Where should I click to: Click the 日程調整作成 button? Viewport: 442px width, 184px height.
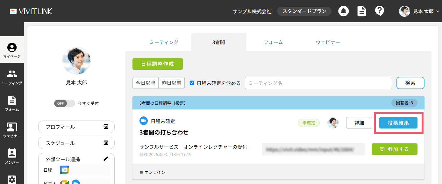tap(158, 64)
